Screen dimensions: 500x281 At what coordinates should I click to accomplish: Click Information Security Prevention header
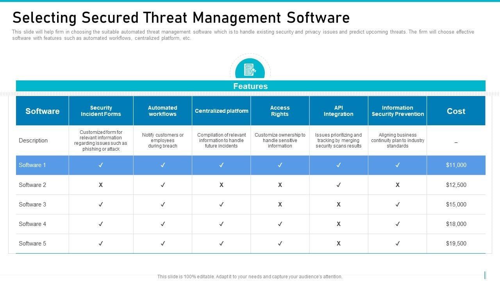[x=398, y=111]
